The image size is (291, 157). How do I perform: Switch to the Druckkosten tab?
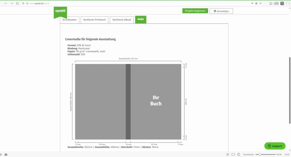point(69,20)
